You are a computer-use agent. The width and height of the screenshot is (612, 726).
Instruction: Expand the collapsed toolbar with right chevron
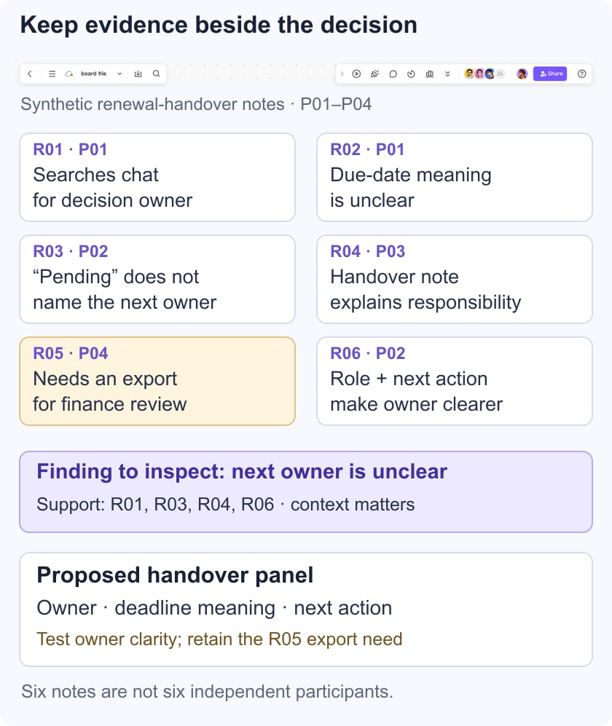[342, 74]
